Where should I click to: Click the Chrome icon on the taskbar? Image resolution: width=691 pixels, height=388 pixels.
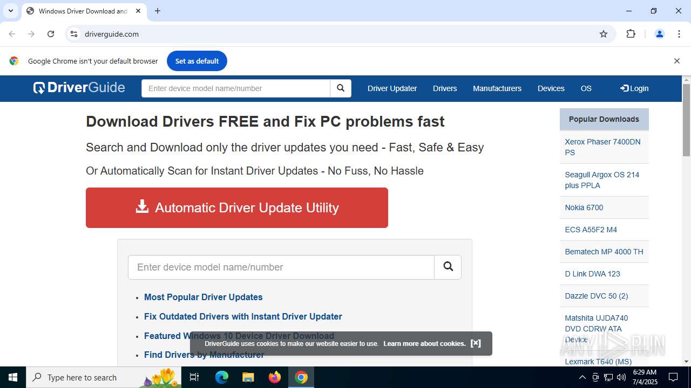click(x=301, y=377)
